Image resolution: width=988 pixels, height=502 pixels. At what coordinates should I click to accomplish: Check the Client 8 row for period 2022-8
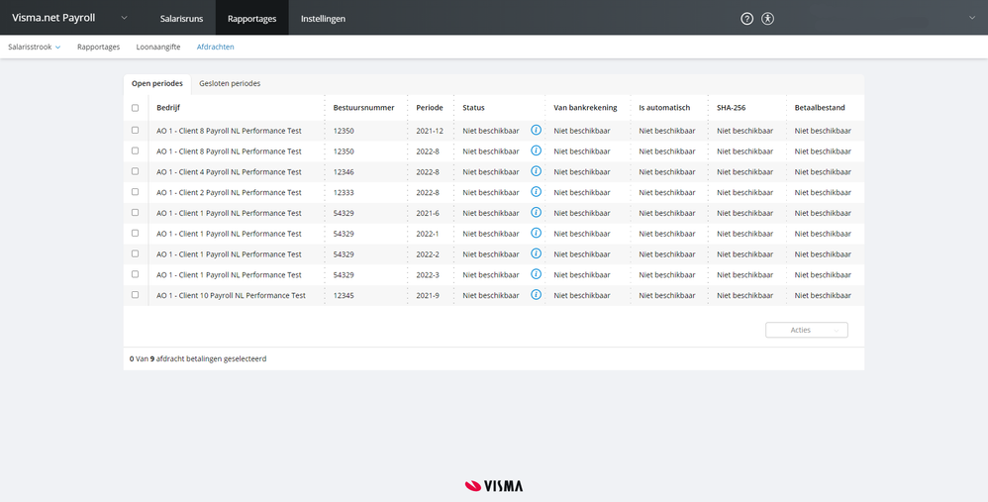pos(135,151)
